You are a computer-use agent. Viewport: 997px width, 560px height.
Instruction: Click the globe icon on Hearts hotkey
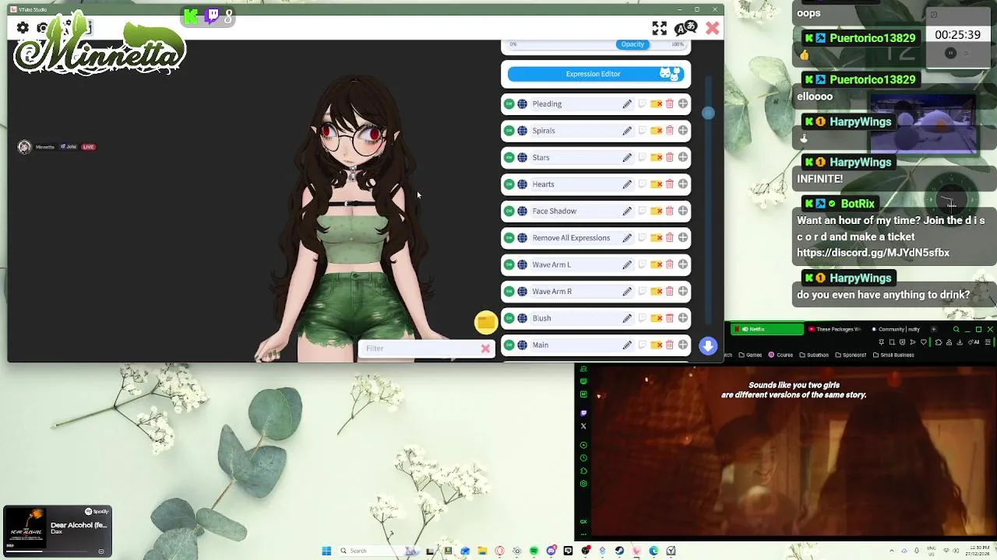[522, 184]
